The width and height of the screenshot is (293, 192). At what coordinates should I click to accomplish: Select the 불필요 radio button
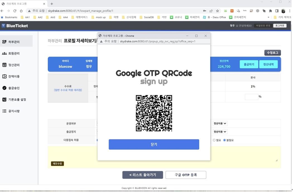[x=224, y=140]
